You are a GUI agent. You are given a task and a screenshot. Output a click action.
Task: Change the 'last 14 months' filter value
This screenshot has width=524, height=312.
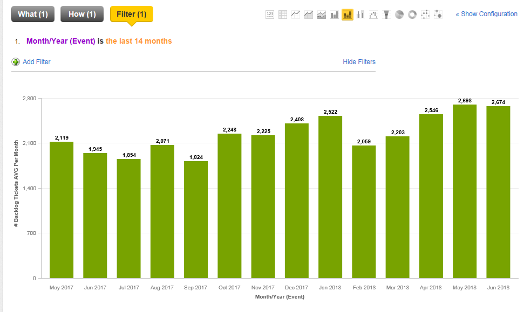pos(139,41)
